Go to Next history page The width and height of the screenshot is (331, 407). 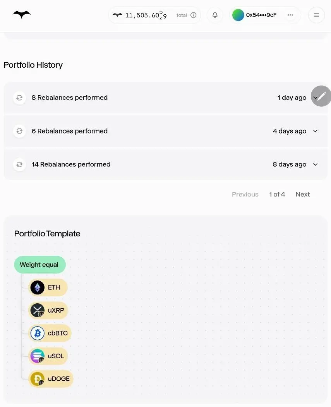[302, 194]
